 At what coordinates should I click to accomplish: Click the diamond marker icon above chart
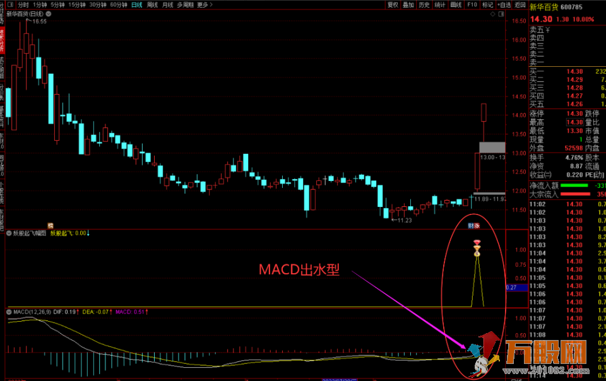pos(493,14)
